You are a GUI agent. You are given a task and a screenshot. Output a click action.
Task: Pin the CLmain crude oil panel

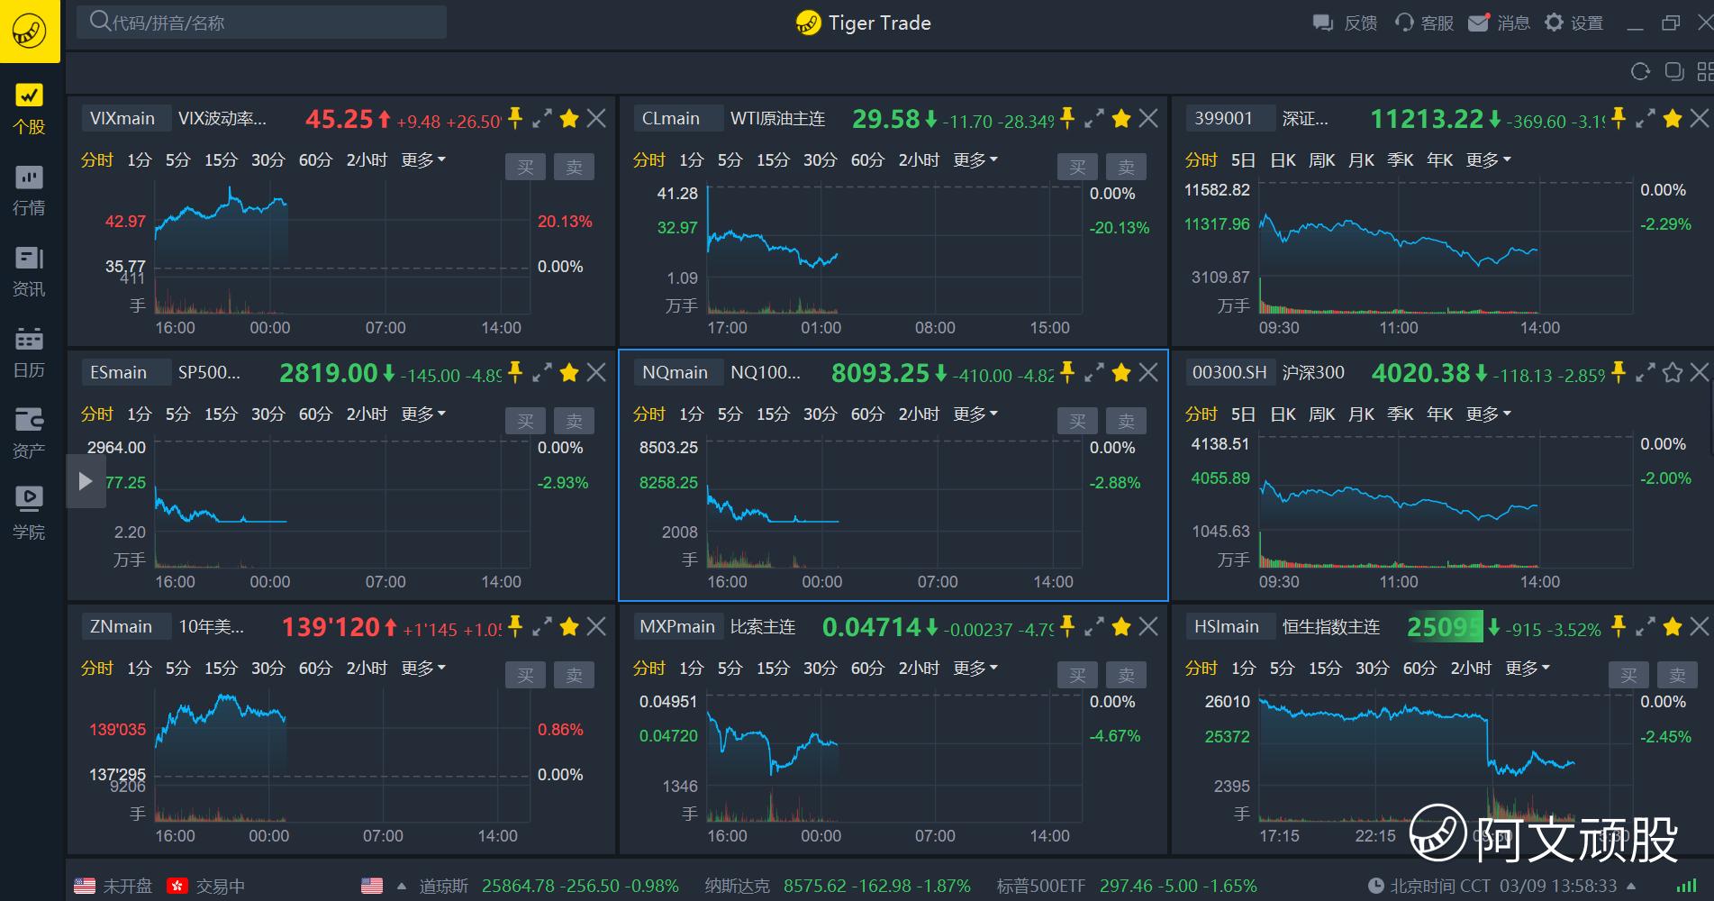pyautogui.click(x=1067, y=117)
